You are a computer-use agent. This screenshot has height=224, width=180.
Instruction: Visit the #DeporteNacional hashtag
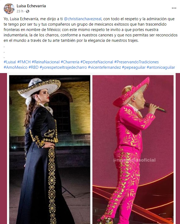pos(97,62)
